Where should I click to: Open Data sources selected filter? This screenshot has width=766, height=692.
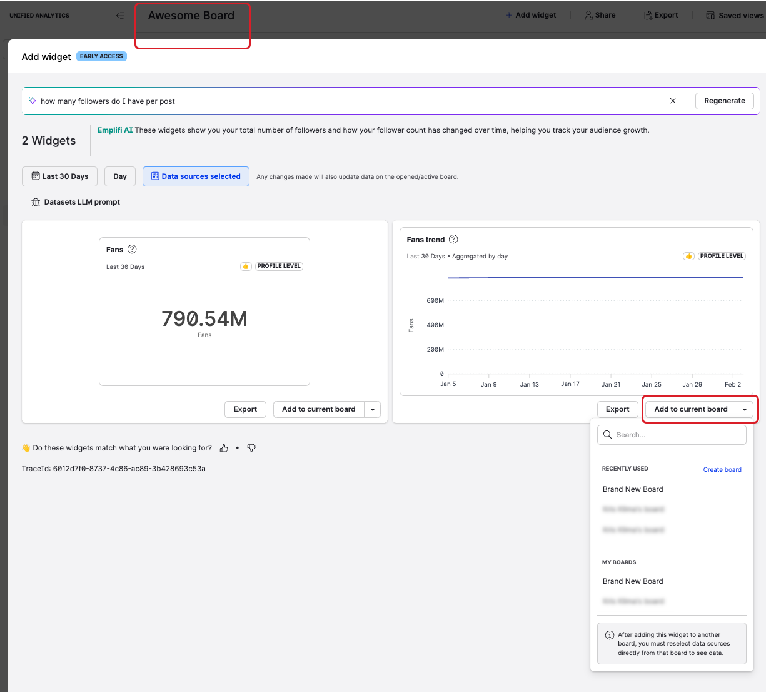point(196,176)
